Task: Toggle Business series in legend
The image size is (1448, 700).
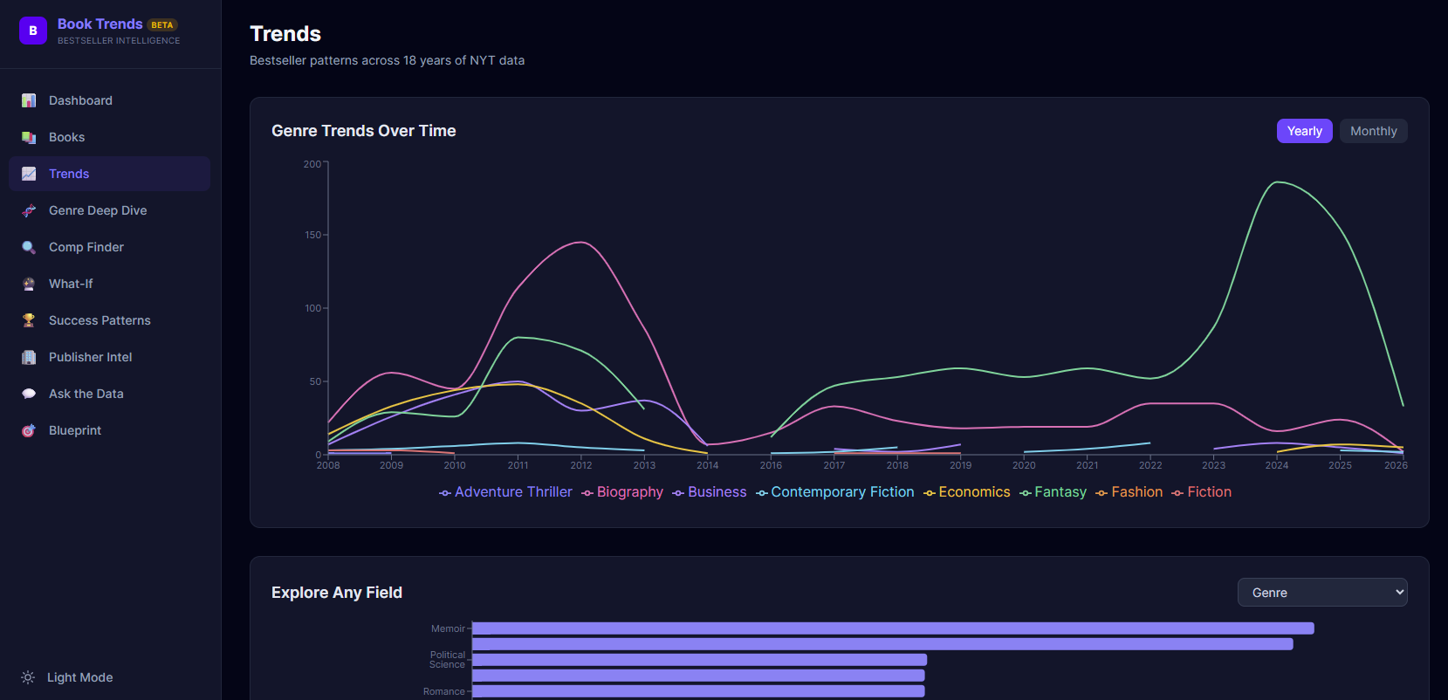Action: [710, 492]
